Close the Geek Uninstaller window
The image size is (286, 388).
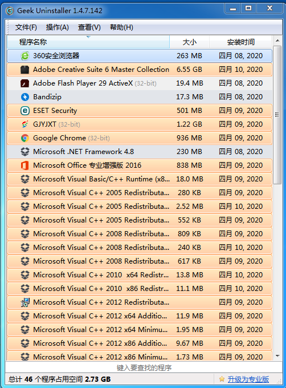pos(269,9)
